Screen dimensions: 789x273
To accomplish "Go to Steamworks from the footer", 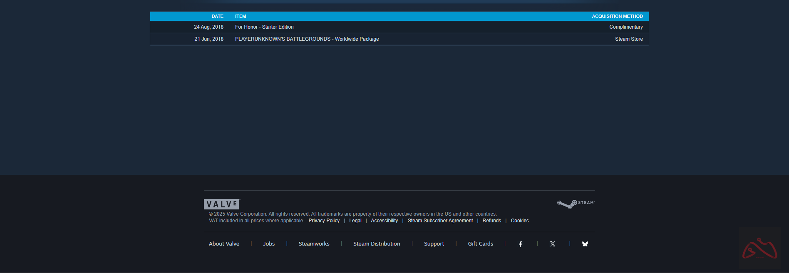I will [314, 244].
